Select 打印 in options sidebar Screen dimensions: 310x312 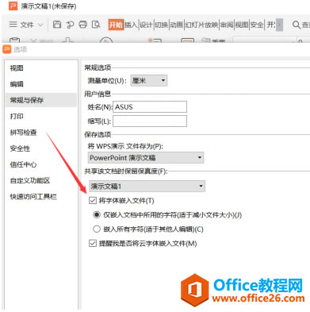click(x=17, y=116)
